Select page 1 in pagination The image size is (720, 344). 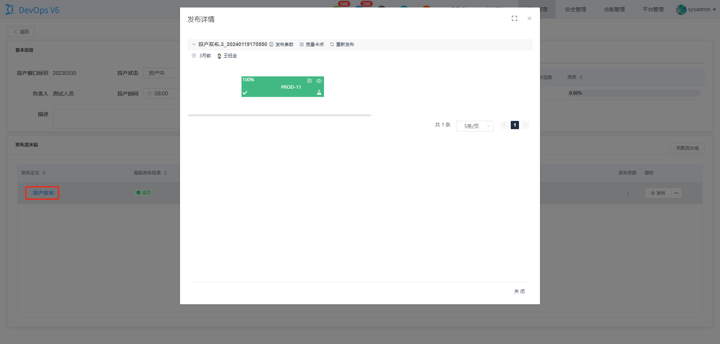(x=515, y=125)
